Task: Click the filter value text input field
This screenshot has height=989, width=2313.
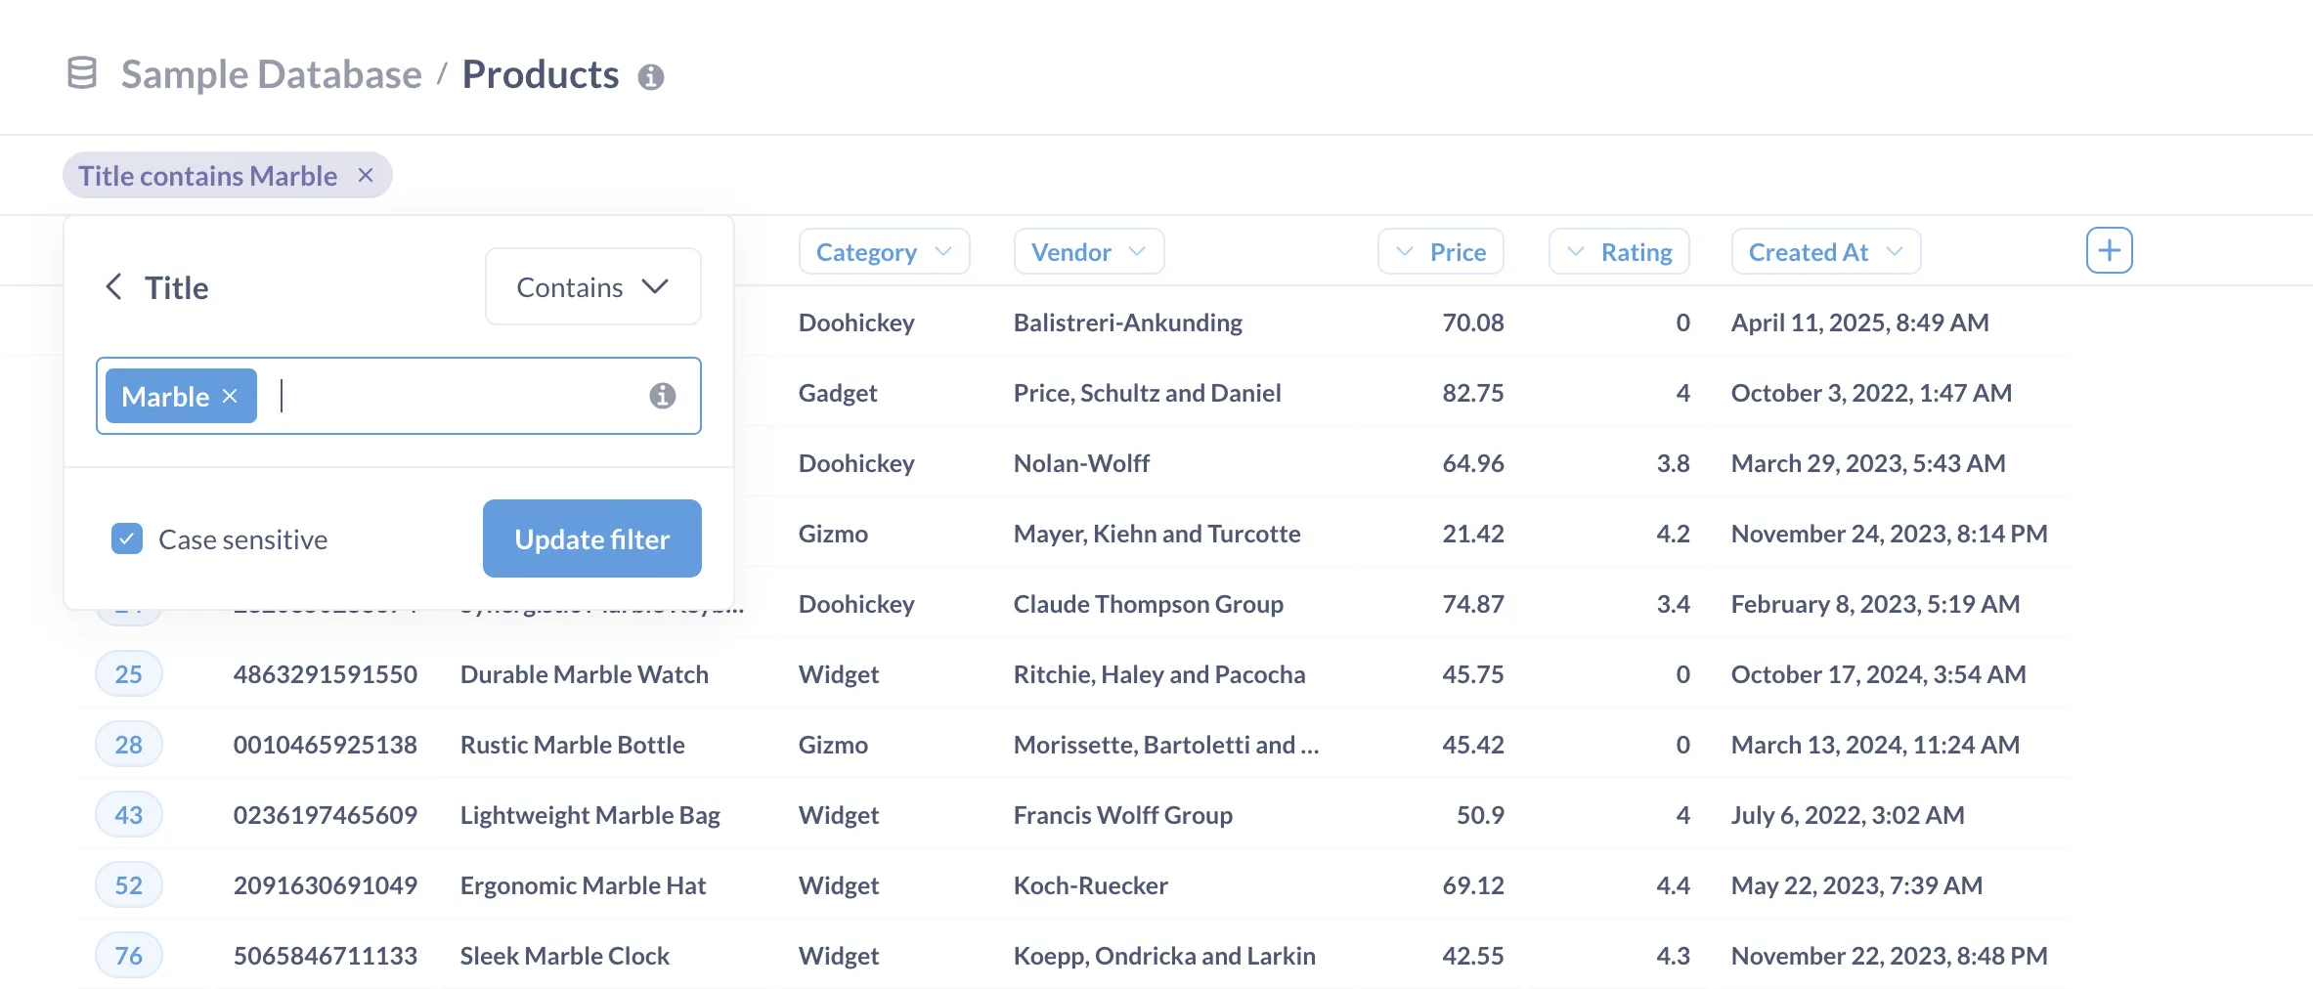Action: (459, 396)
